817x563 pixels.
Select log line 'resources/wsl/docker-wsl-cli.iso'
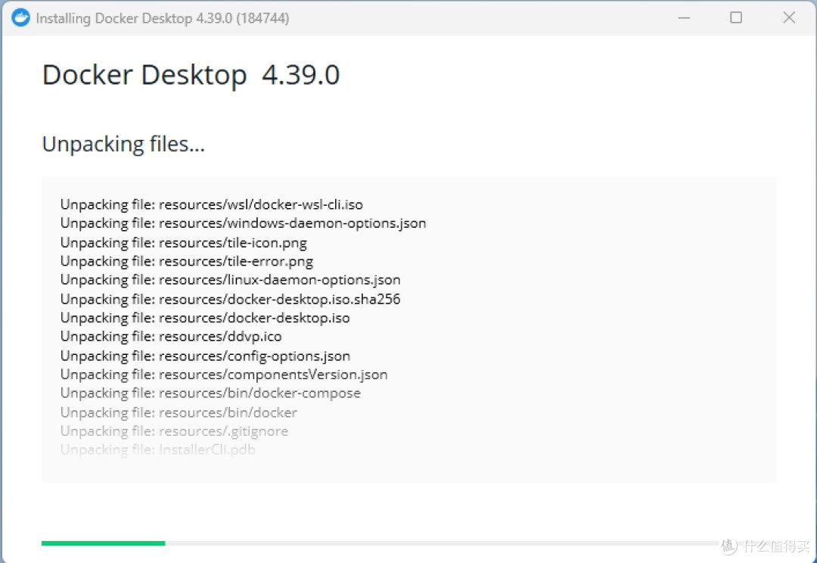(x=212, y=204)
